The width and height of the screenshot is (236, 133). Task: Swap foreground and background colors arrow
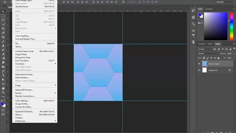coord(4,100)
